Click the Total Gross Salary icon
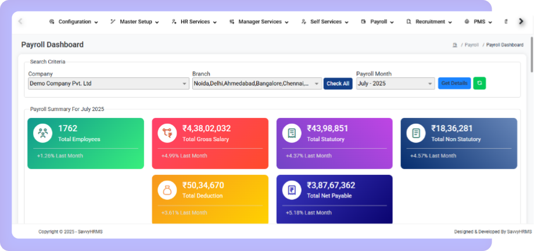Screen dimensions: 534x251 coord(167,132)
